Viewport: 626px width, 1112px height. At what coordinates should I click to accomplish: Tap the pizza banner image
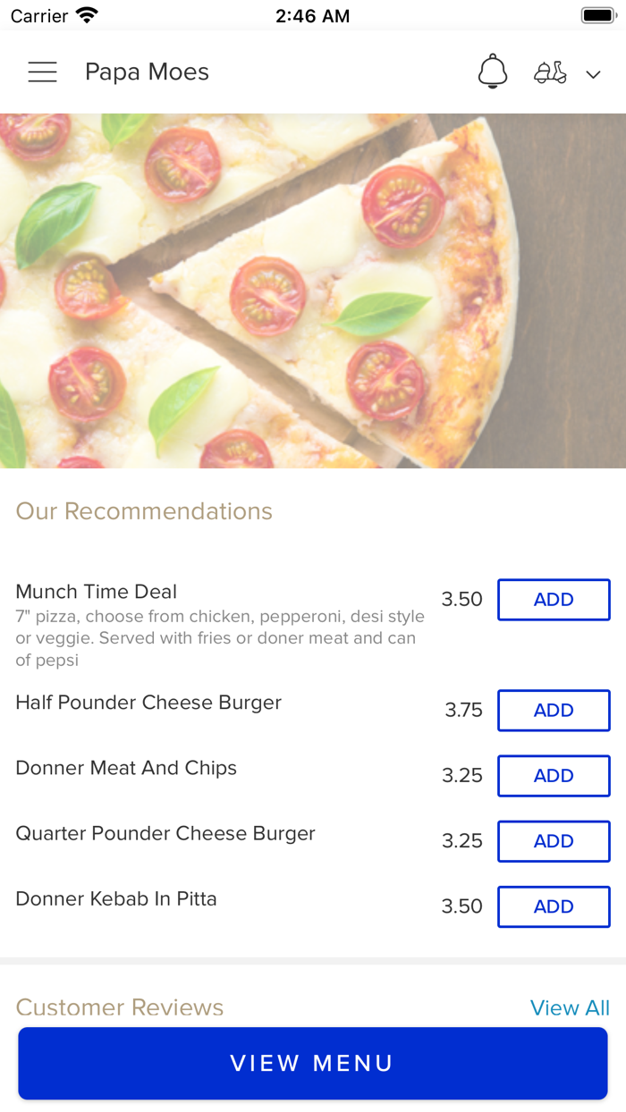click(313, 291)
